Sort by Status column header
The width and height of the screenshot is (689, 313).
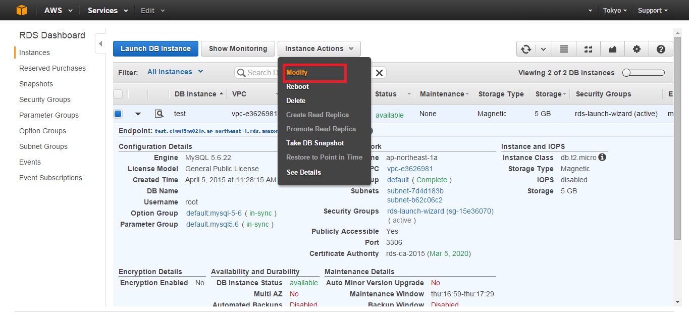(392, 94)
